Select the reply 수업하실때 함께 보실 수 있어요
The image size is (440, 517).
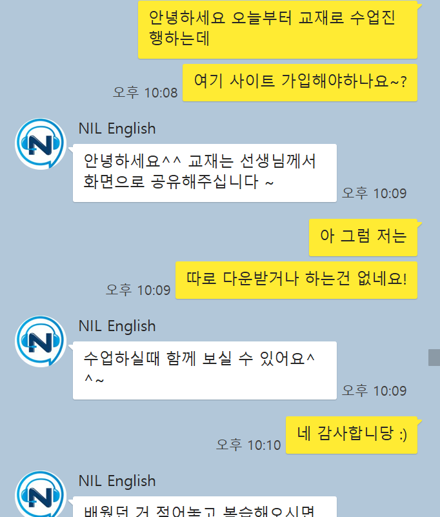(205, 370)
